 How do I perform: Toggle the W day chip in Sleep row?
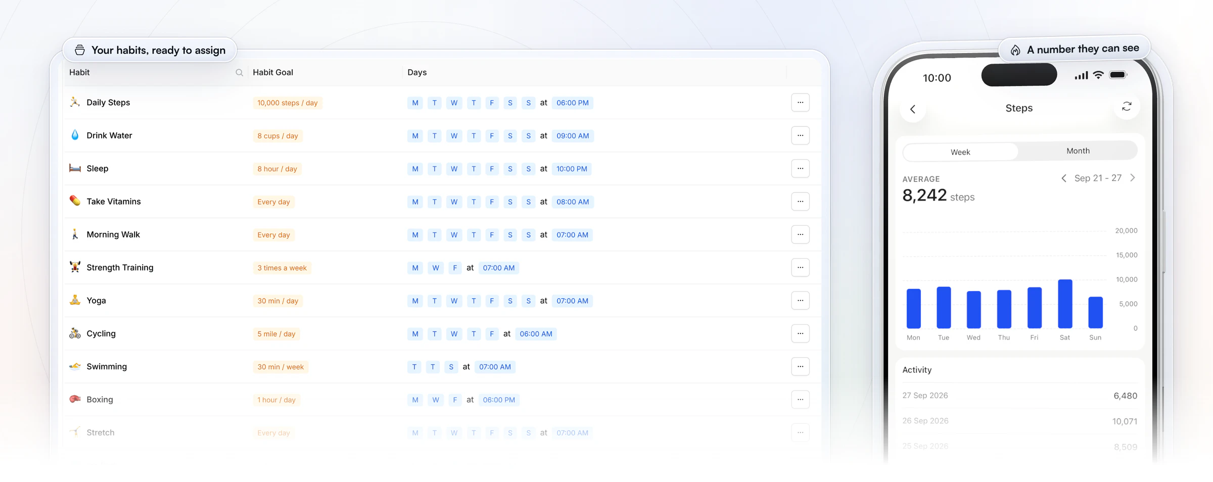[x=454, y=169]
